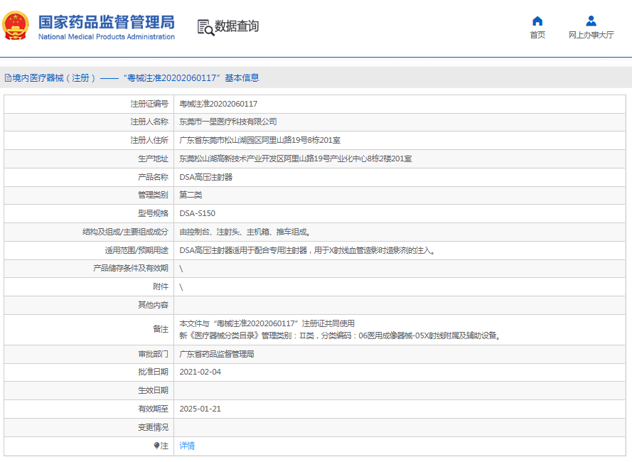Click the registrant name 东莞市一星医疗科技有限公司
This screenshot has width=632, height=462.
click(x=227, y=122)
